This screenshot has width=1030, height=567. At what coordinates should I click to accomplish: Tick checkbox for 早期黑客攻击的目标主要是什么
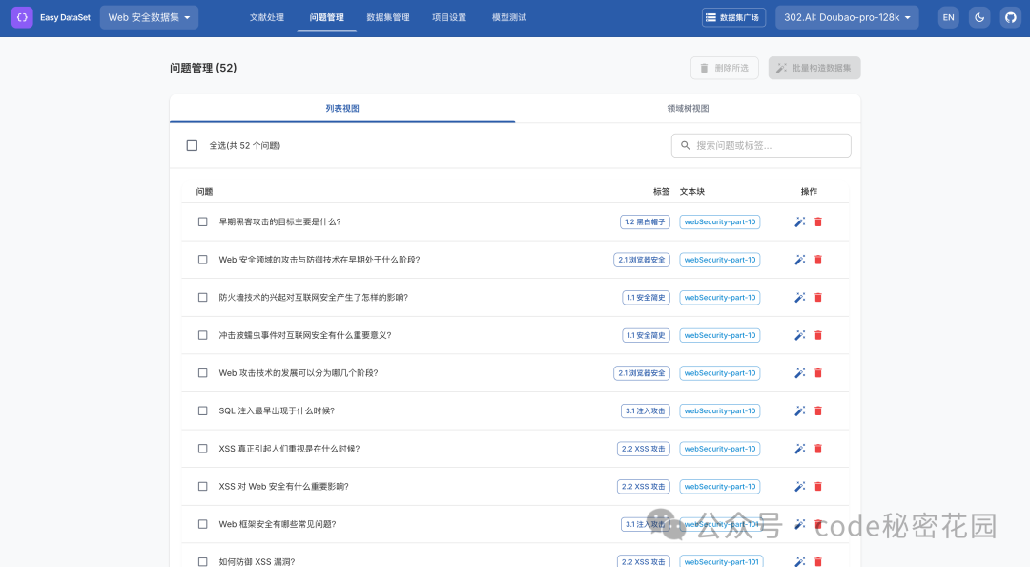(x=203, y=221)
